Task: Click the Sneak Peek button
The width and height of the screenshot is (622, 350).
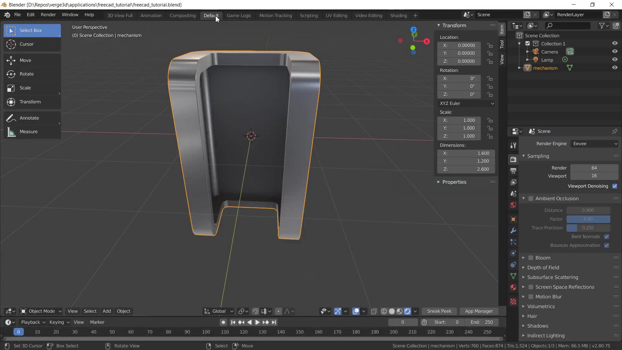Action: click(439, 311)
